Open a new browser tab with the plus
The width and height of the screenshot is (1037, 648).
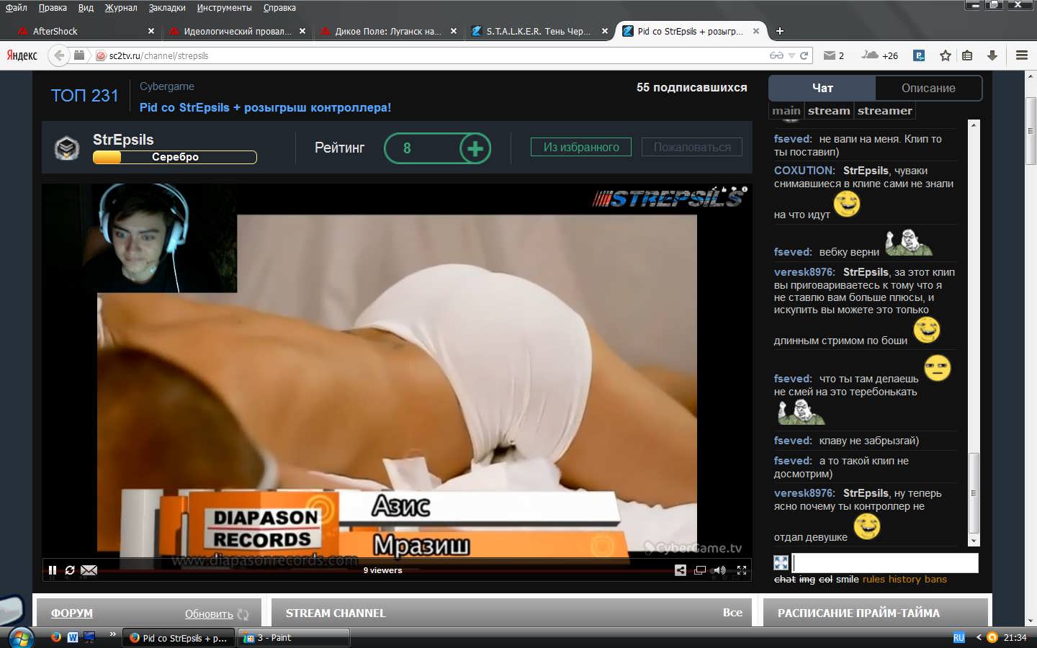click(x=780, y=31)
